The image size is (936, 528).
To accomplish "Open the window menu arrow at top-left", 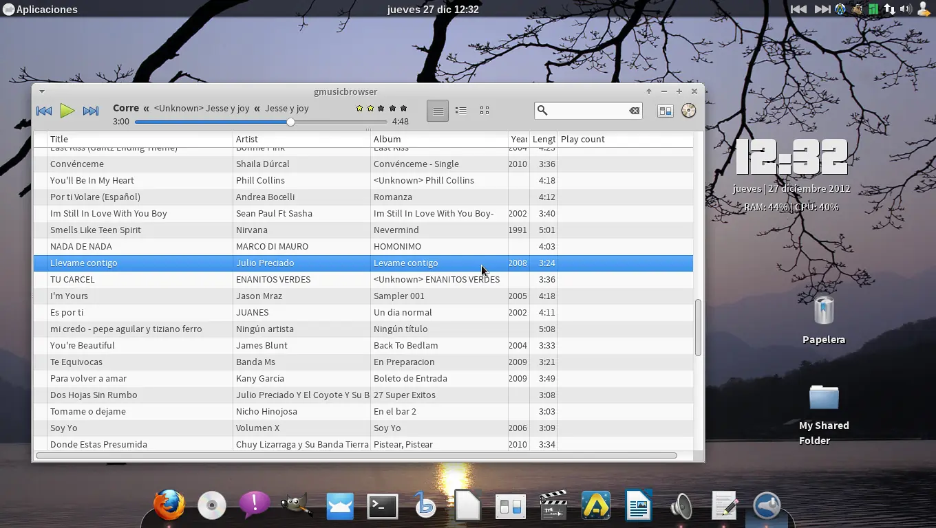I will pos(42,91).
